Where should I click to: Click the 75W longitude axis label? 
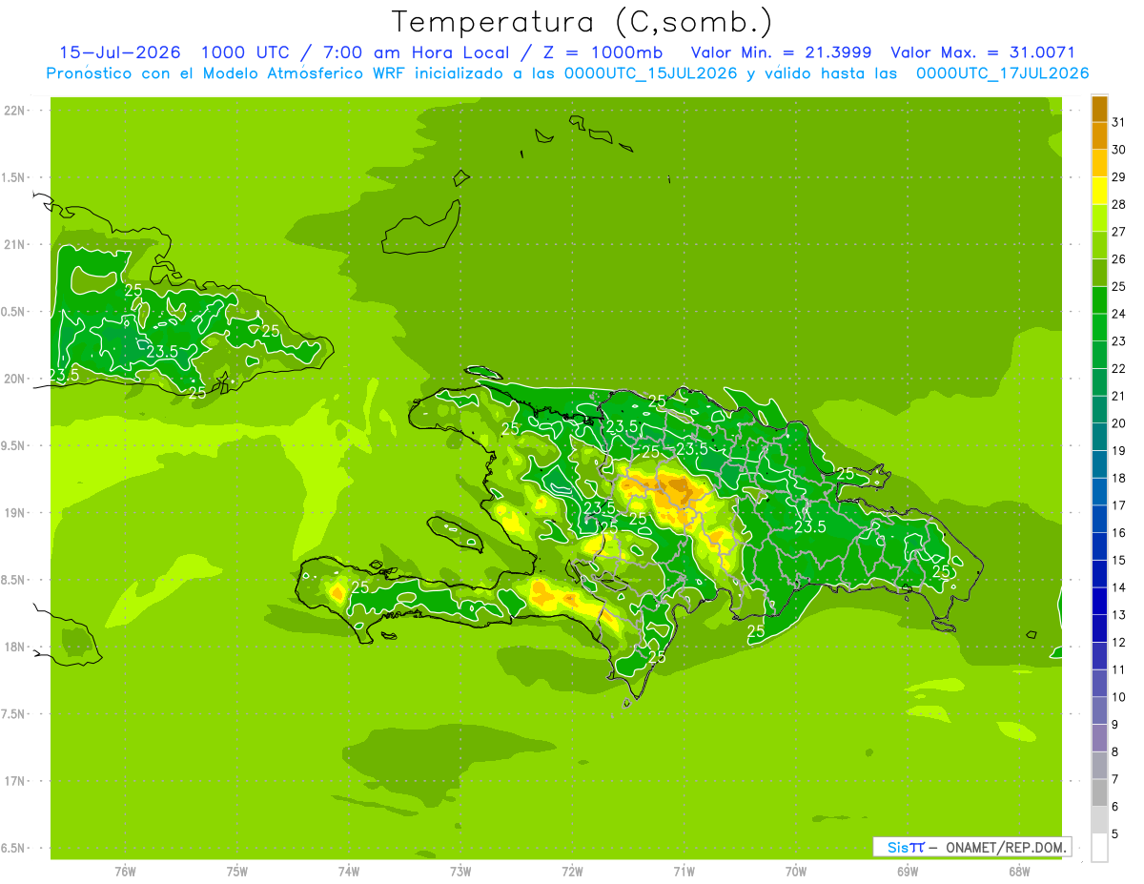[x=237, y=872]
